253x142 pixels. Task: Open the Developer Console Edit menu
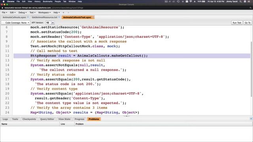click(13, 12)
